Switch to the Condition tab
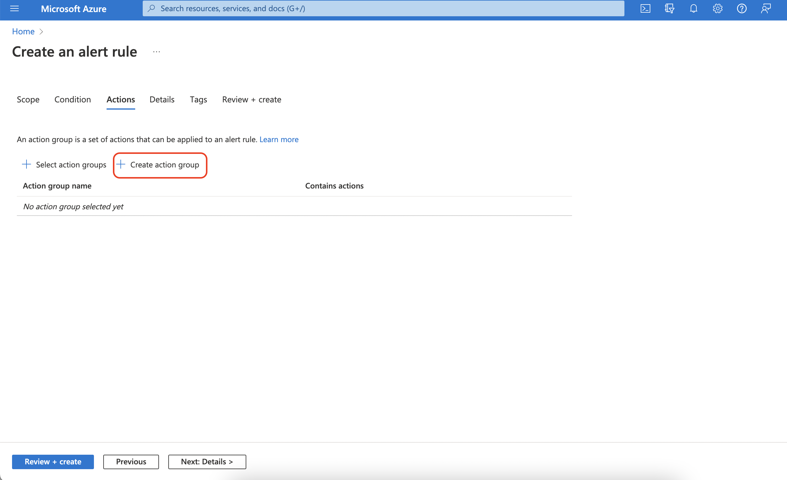This screenshot has height=480, width=787. point(73,100)
